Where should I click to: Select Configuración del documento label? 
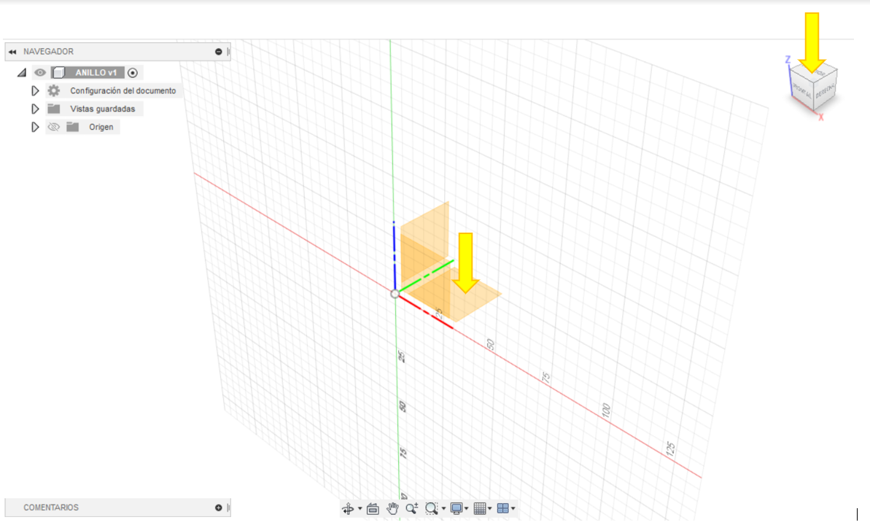(123, 90)
